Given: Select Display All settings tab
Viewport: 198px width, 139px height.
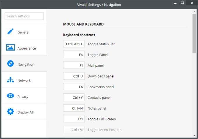Looking at the screenshot, I should point(24,112).
